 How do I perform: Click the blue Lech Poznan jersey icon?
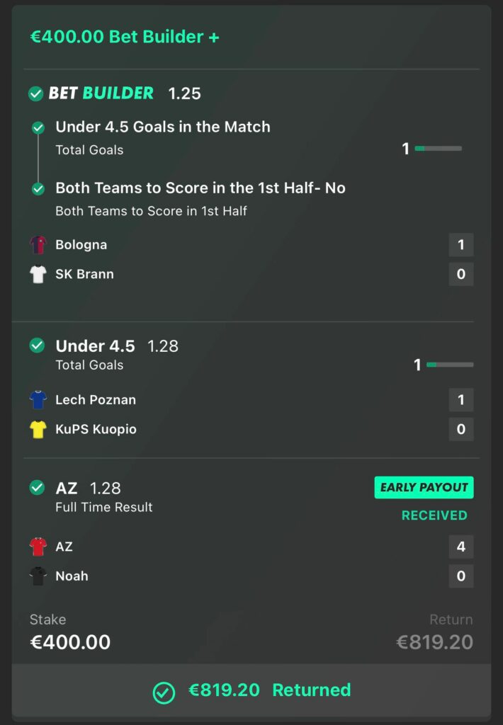[38, 400]
